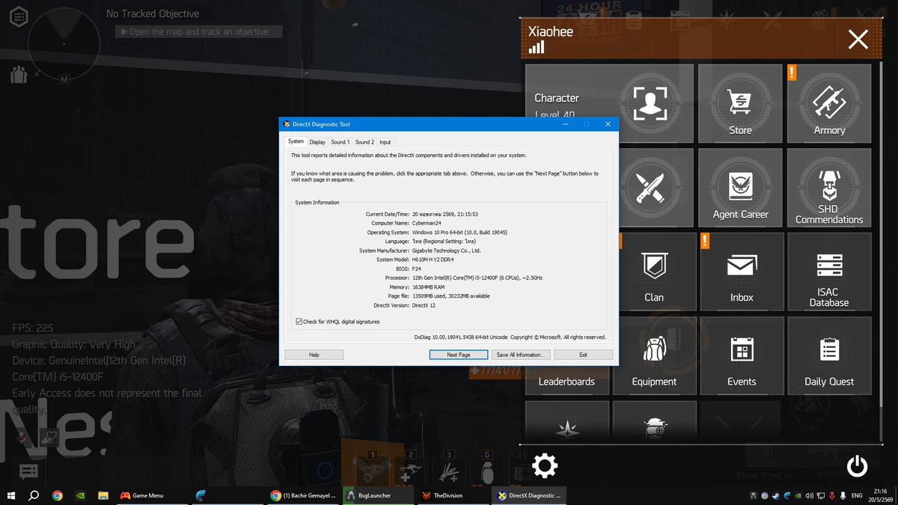Click the group members icon
This screenshot has height=505, width=898.
click(19, 74)
